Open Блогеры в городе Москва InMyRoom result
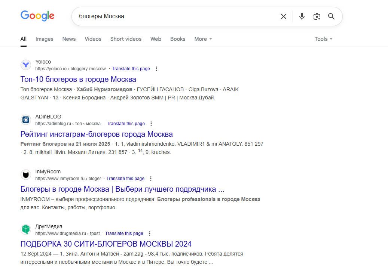 pos(122,189)
